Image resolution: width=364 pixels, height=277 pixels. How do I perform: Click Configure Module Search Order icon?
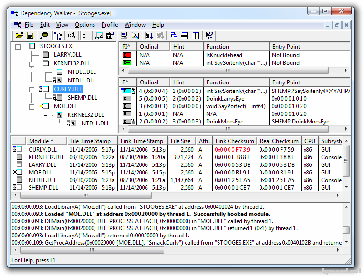point(135,35)
